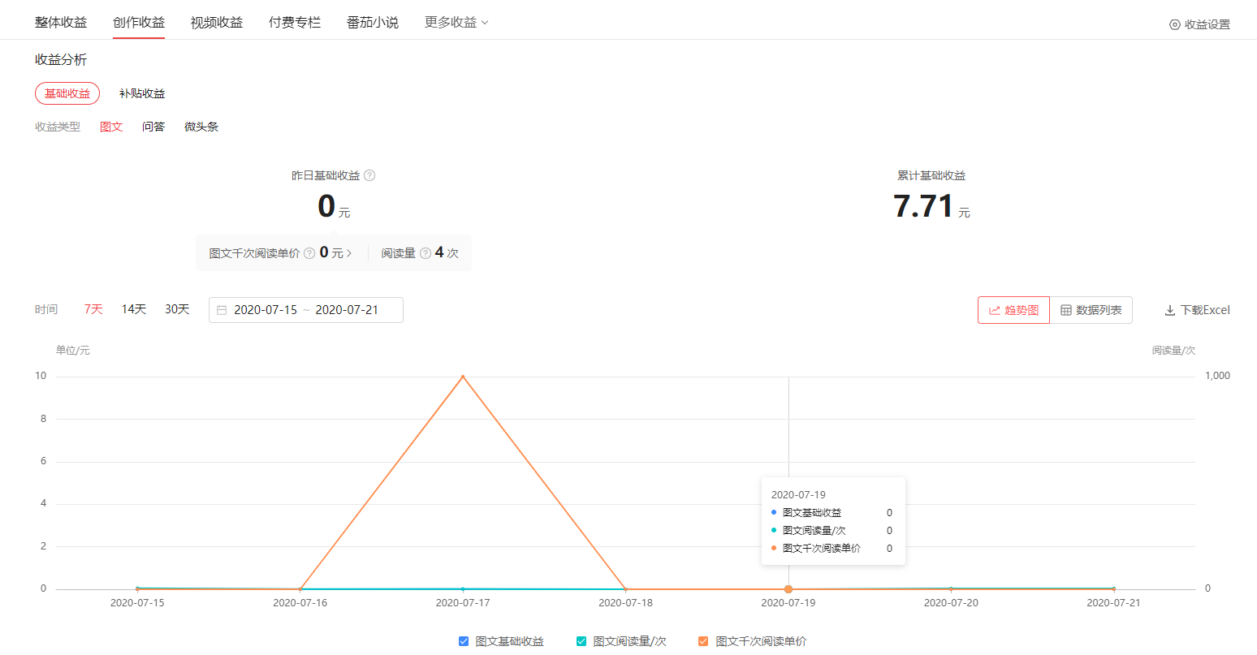Uncheck the 图文基础收益 legend checkbox
The width and height of the screenshot is (1257, 655).
click(x=464, y=640)
